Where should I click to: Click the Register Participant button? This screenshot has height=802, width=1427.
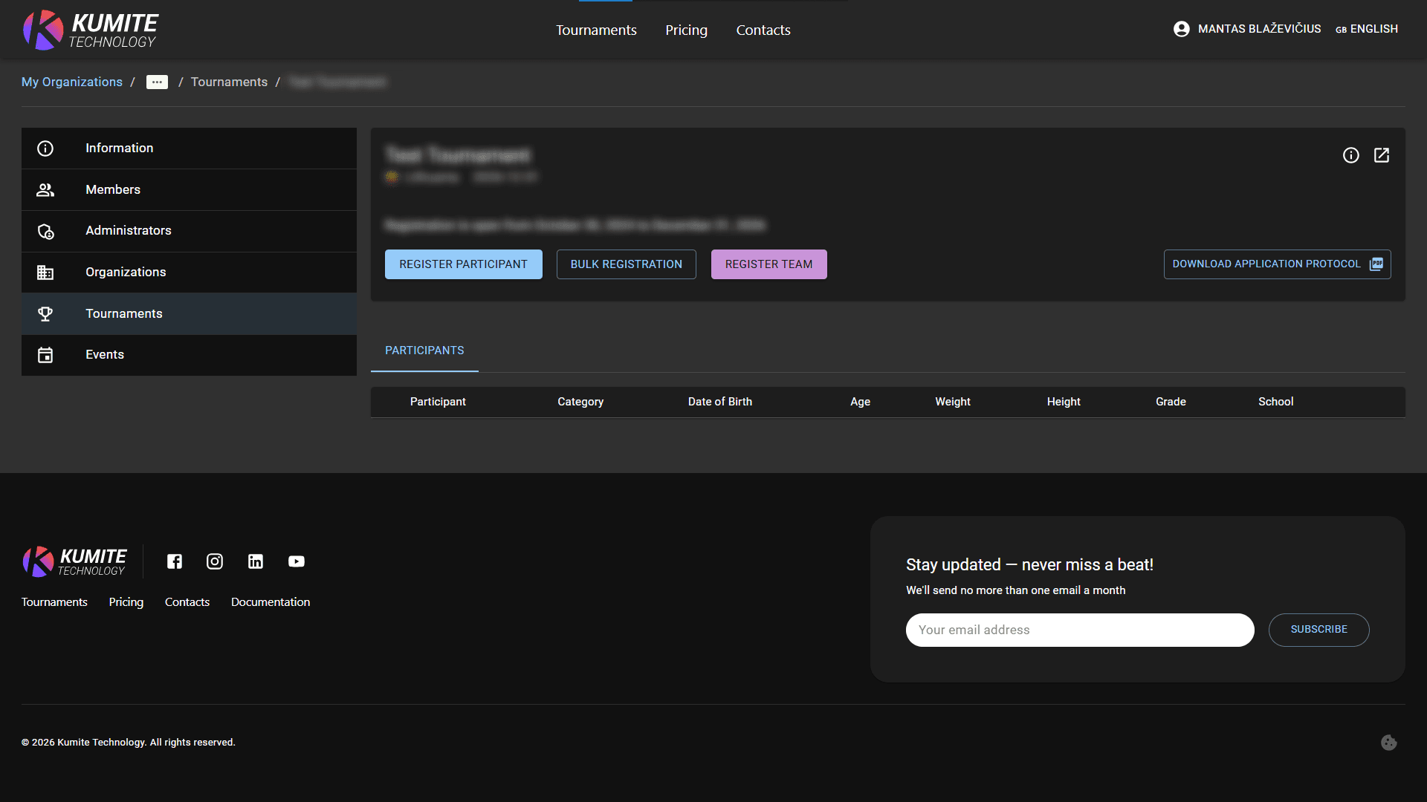463,264
